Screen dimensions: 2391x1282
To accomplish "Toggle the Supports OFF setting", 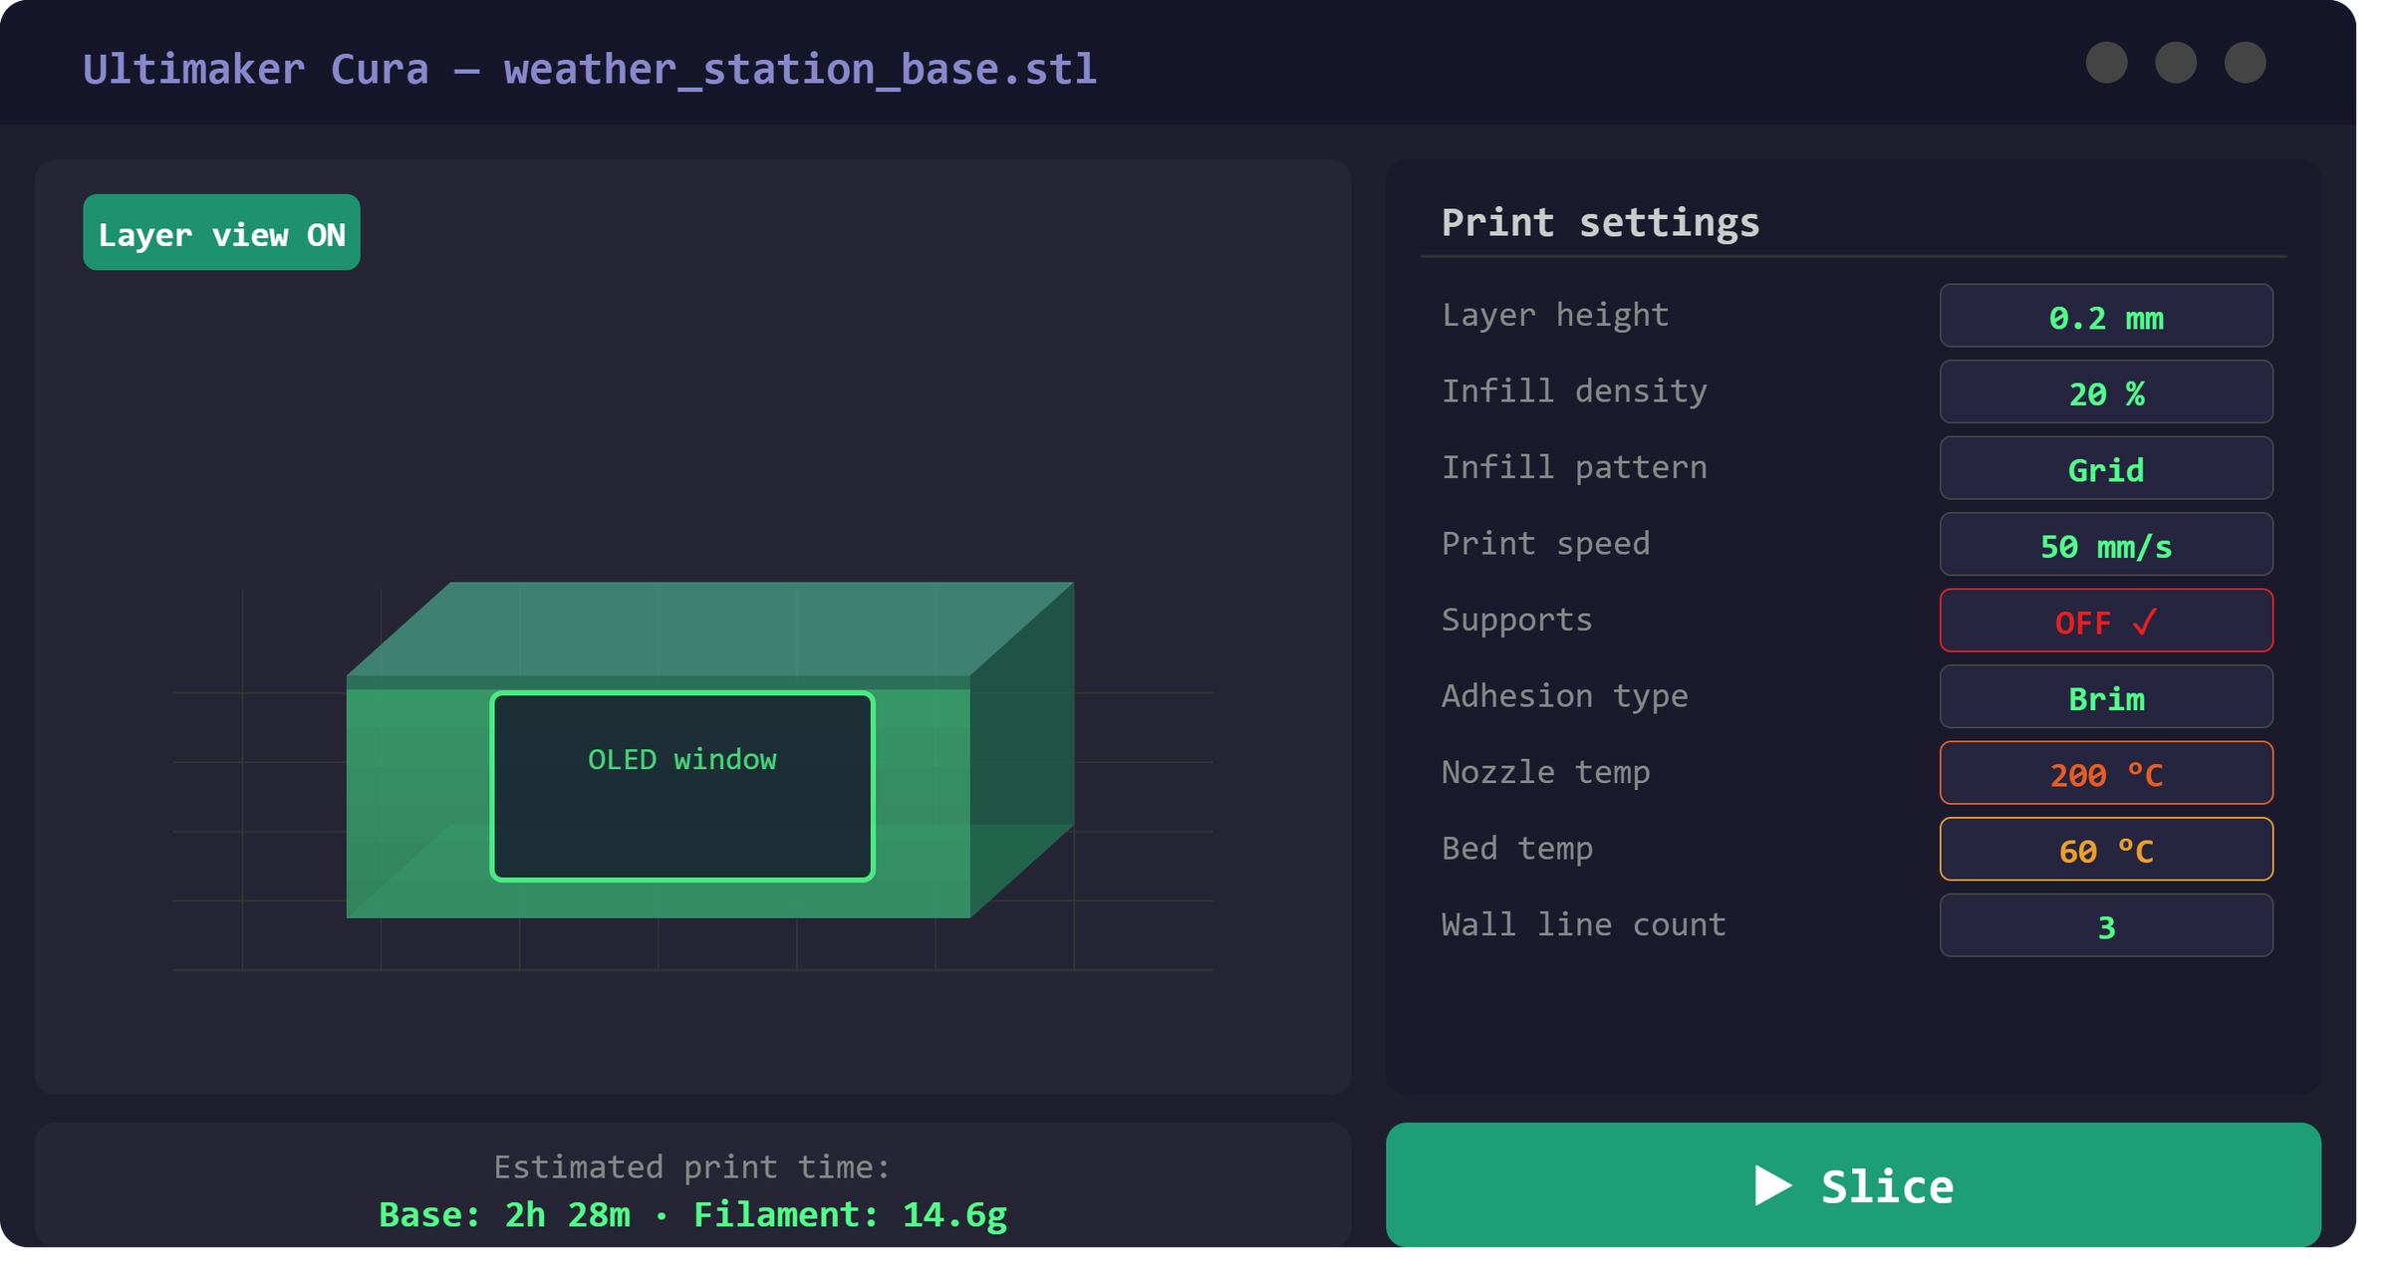I will [2106, 621].
